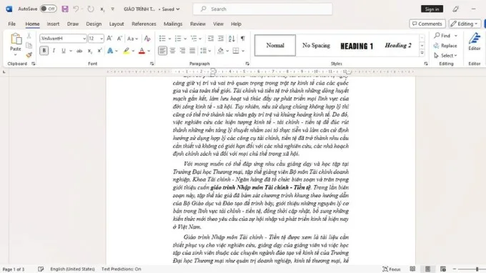
Task: Open the References tab
Action: (144, 24)
